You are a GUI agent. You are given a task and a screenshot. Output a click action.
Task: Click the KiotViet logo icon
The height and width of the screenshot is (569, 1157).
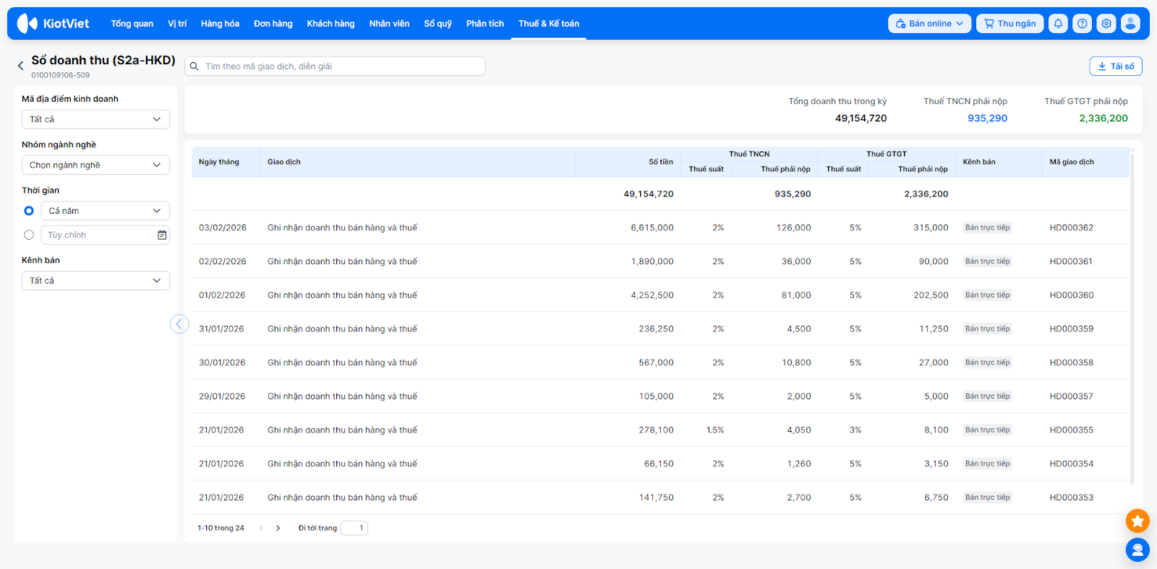(x=27, y=24)
